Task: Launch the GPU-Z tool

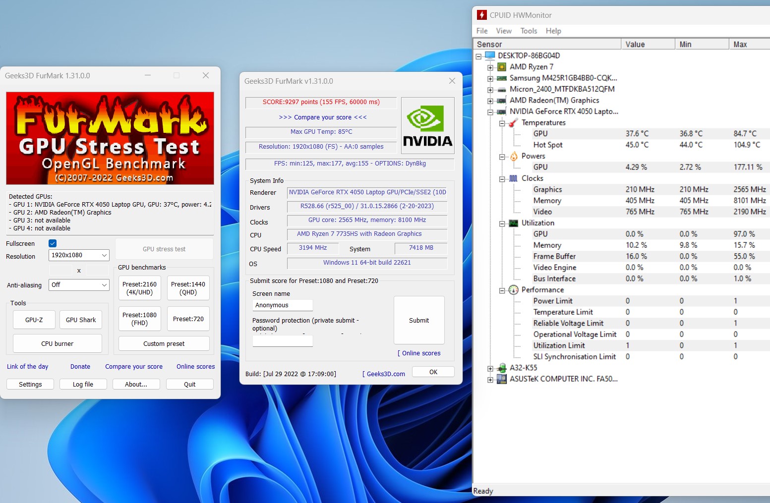Action: (x=34, y=320)
